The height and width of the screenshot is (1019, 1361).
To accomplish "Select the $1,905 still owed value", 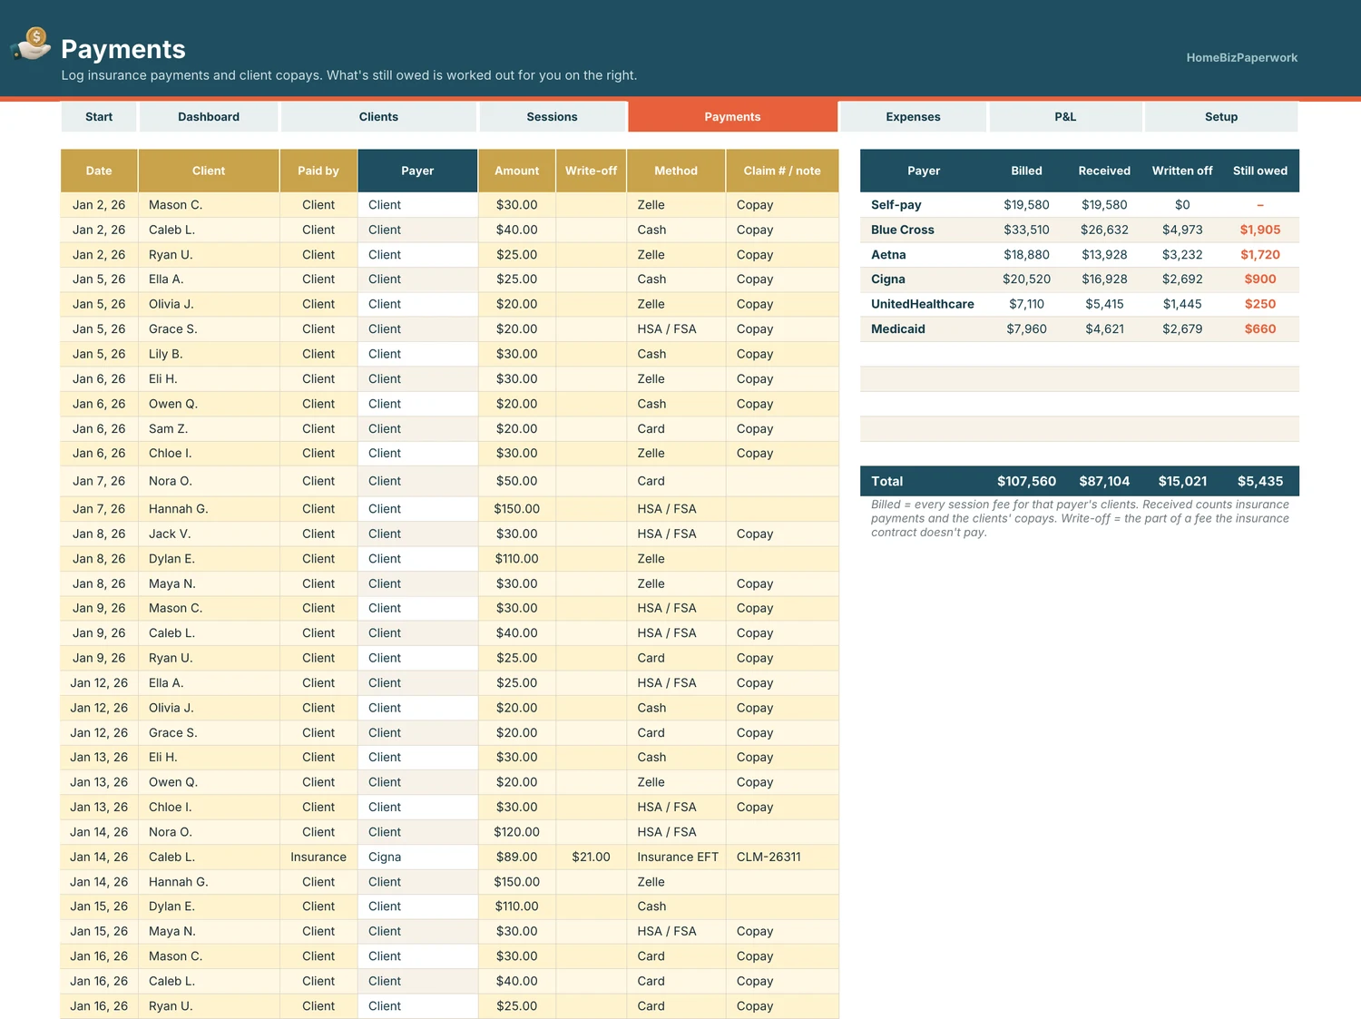I will click(x=1259, y=230).
